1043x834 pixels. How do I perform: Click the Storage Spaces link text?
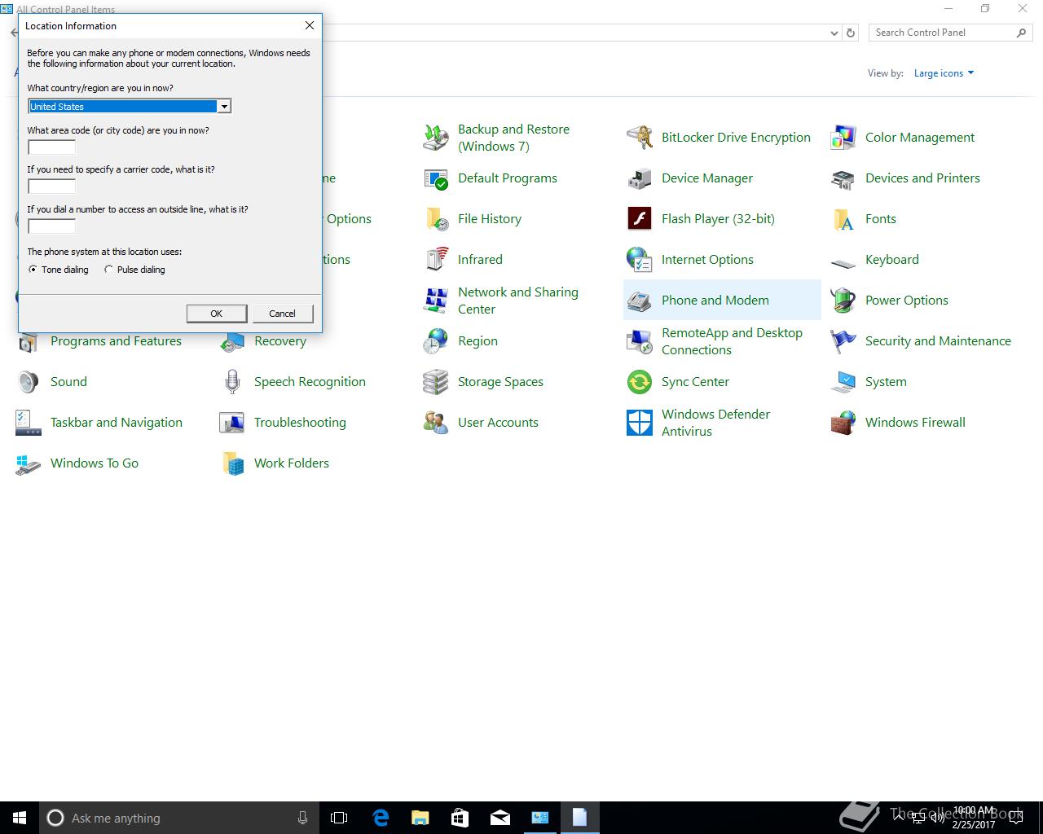[x=500, y=382]
